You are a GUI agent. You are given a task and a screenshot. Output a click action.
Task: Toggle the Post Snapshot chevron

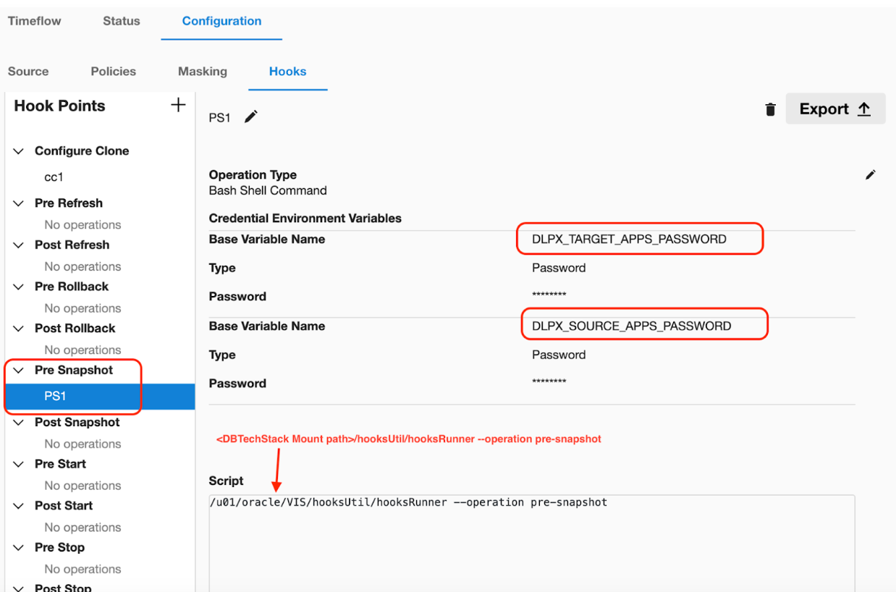19,423
